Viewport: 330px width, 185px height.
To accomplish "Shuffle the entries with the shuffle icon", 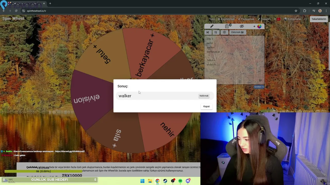I will [208, 32].
